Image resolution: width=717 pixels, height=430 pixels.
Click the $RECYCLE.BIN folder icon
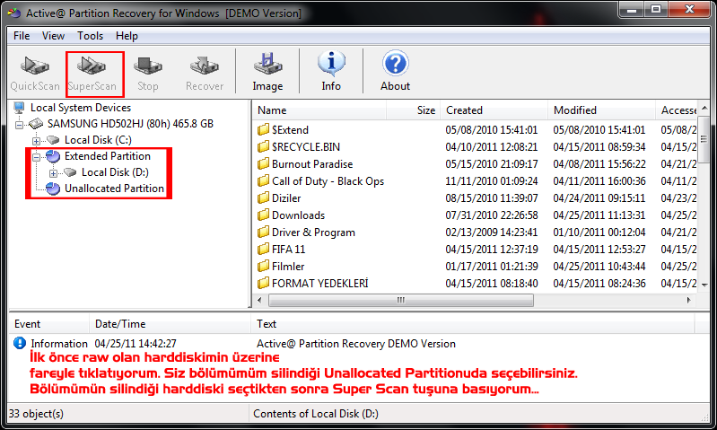pos(263,146)
